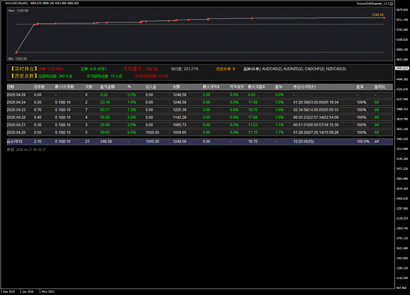
Task: Select the 2026.04.20 row date cell
Action: tap(16, 132)
